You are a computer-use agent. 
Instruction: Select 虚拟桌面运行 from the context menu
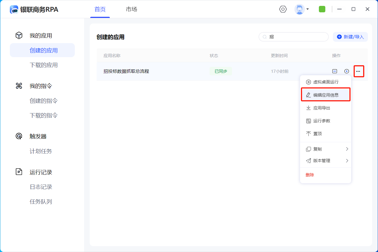coord(325,82)
